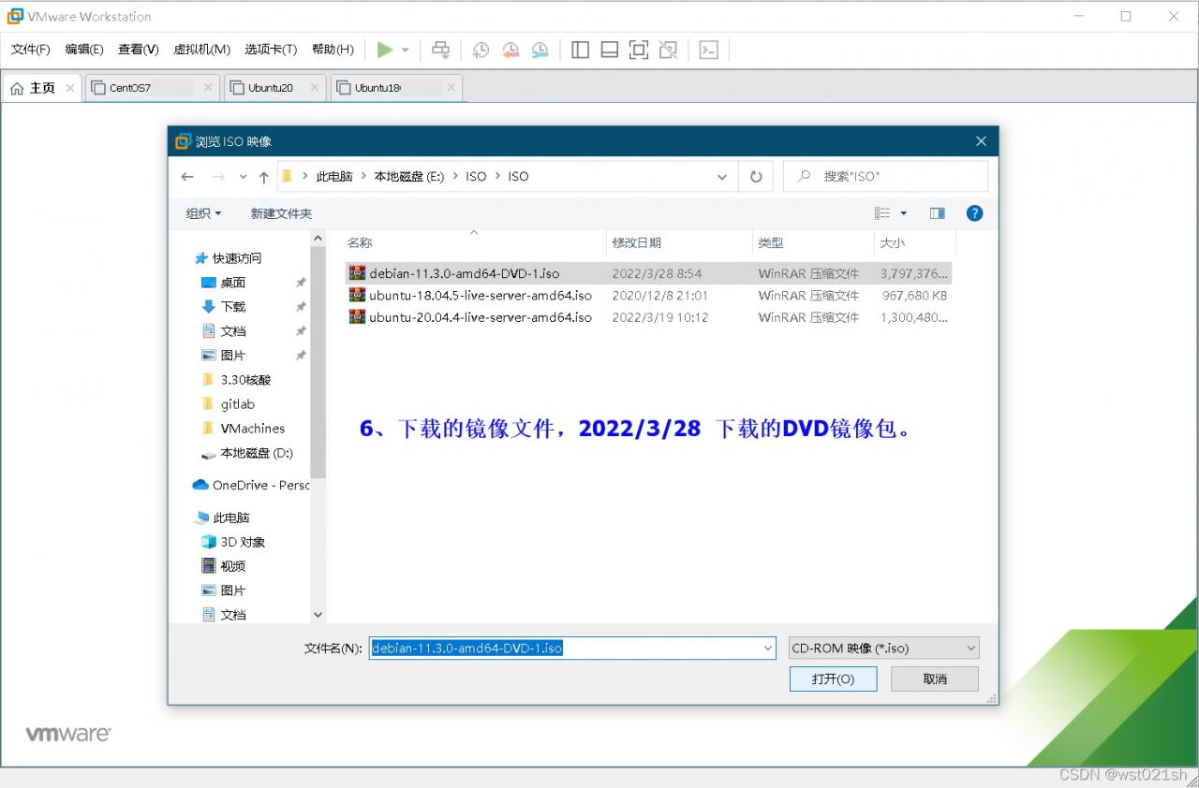The width and height of the screenshot is (1199, 788).
Task: Click navigation pane scrollbar down arrow
Action: click(x=318, y=615)
